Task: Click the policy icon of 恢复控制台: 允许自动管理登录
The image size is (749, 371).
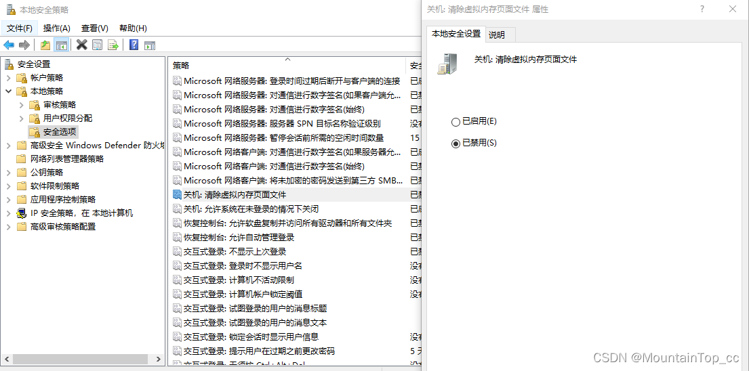Action: 177,237
